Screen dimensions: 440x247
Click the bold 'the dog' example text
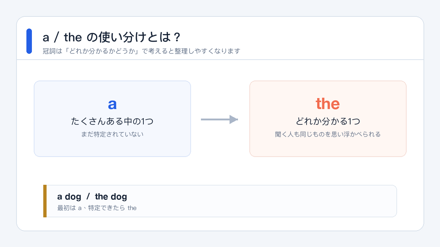(111, 197)
